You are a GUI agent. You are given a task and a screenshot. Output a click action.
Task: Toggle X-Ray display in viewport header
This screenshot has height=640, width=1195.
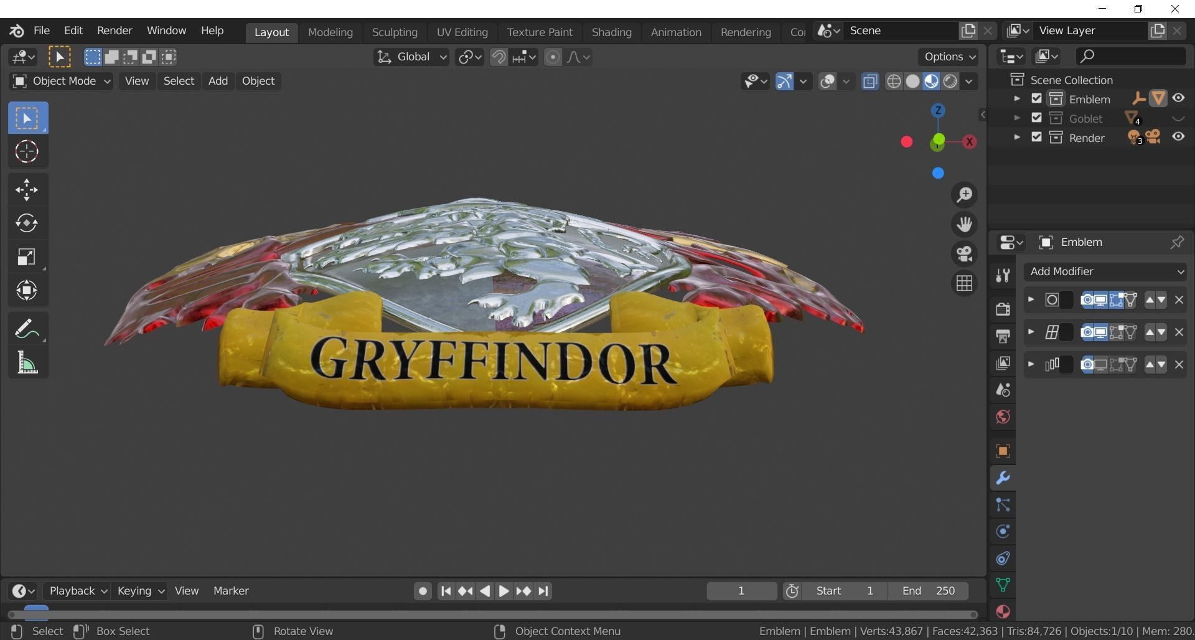(870, 82)
